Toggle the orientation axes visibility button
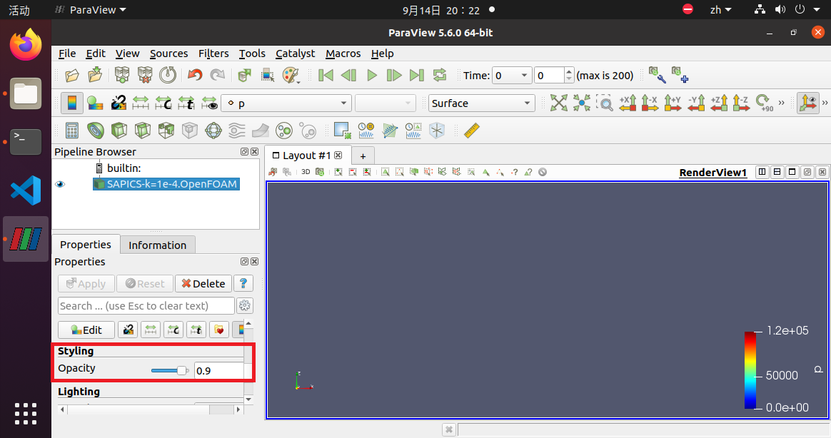The image size is (831, 438). (808, 103)
